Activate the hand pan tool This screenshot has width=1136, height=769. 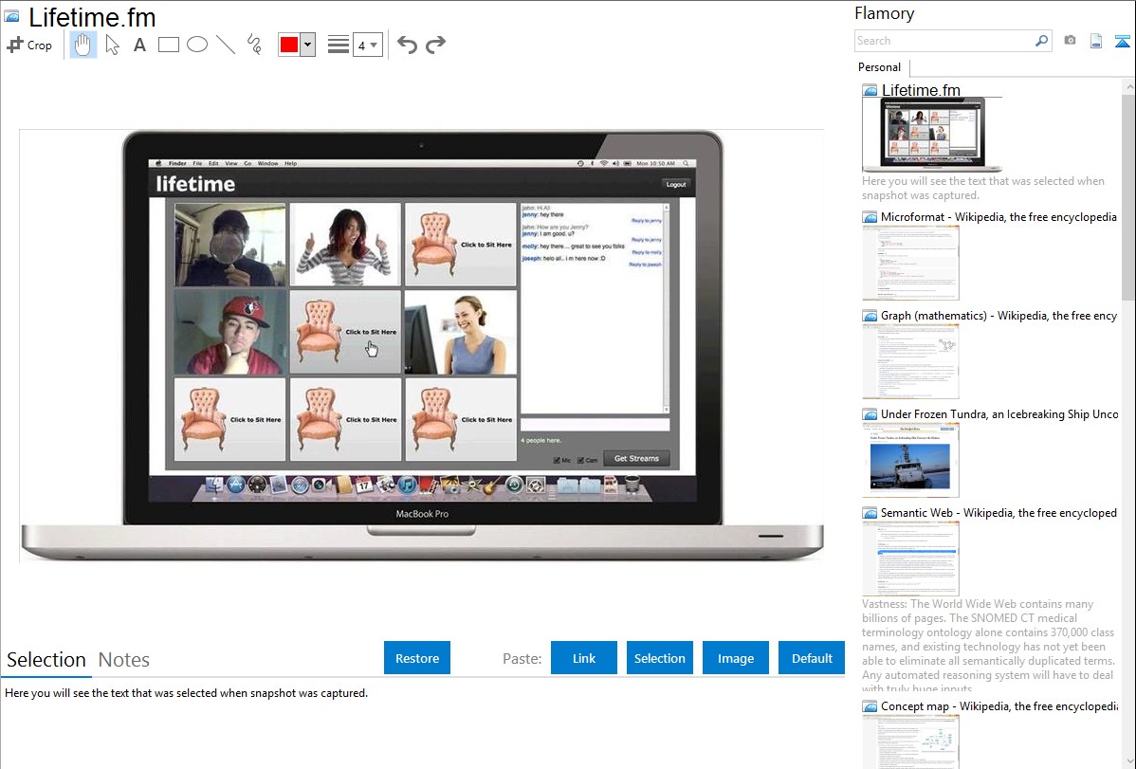click(x=83, y=45)
